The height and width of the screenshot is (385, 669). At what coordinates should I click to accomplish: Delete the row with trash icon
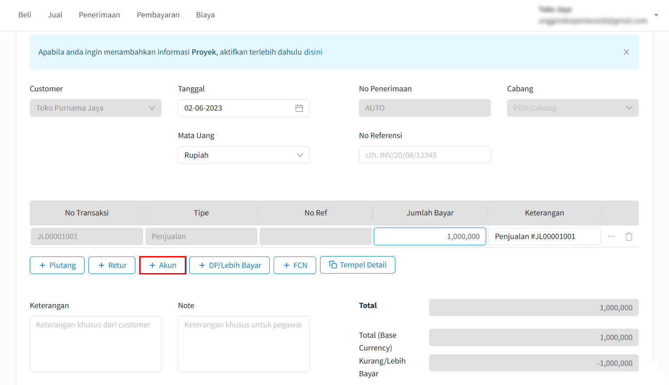(629, 236)
